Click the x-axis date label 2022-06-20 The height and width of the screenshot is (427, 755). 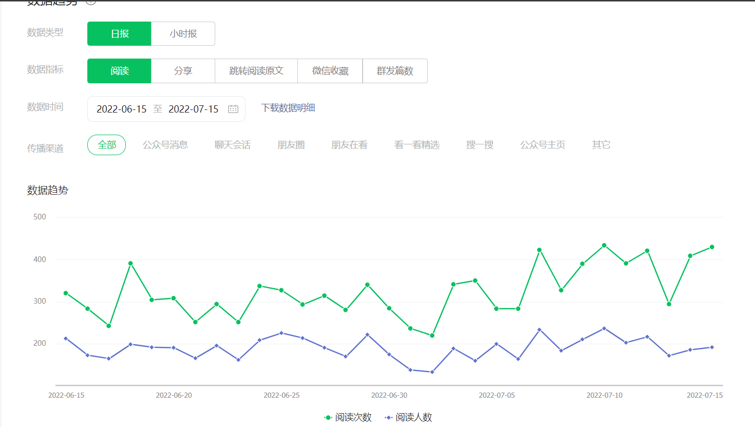(x=174, y=395)
